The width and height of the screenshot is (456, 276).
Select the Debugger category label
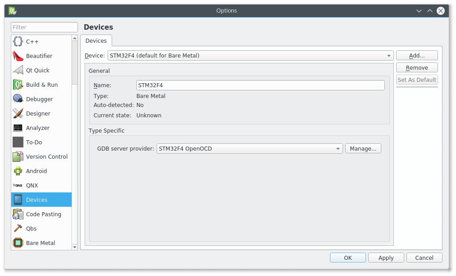pyautogui.click(x=39, y=99)
